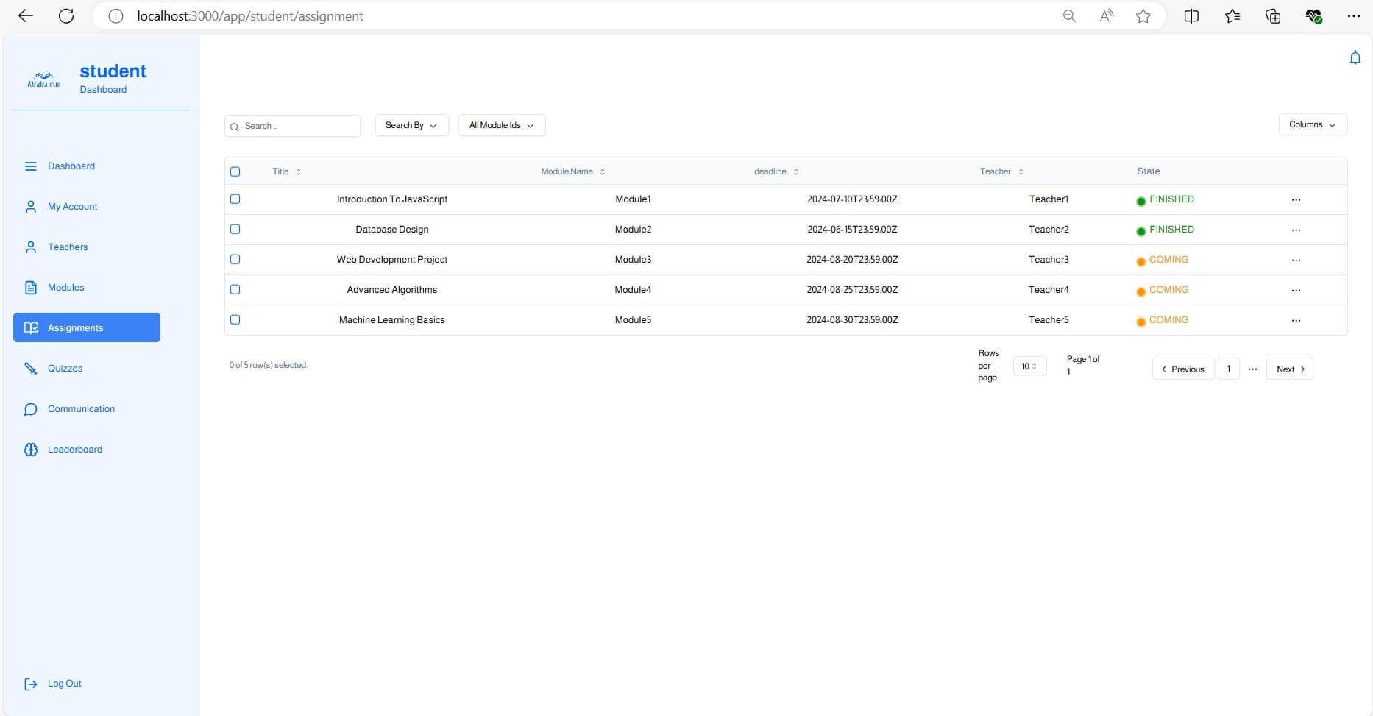
Task: Sort by deadline column arrows
Action: pos(795,171)
